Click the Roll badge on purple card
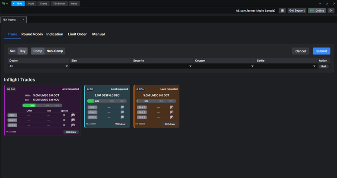This screenshot has width=337, height=178. tap(11, 89)
